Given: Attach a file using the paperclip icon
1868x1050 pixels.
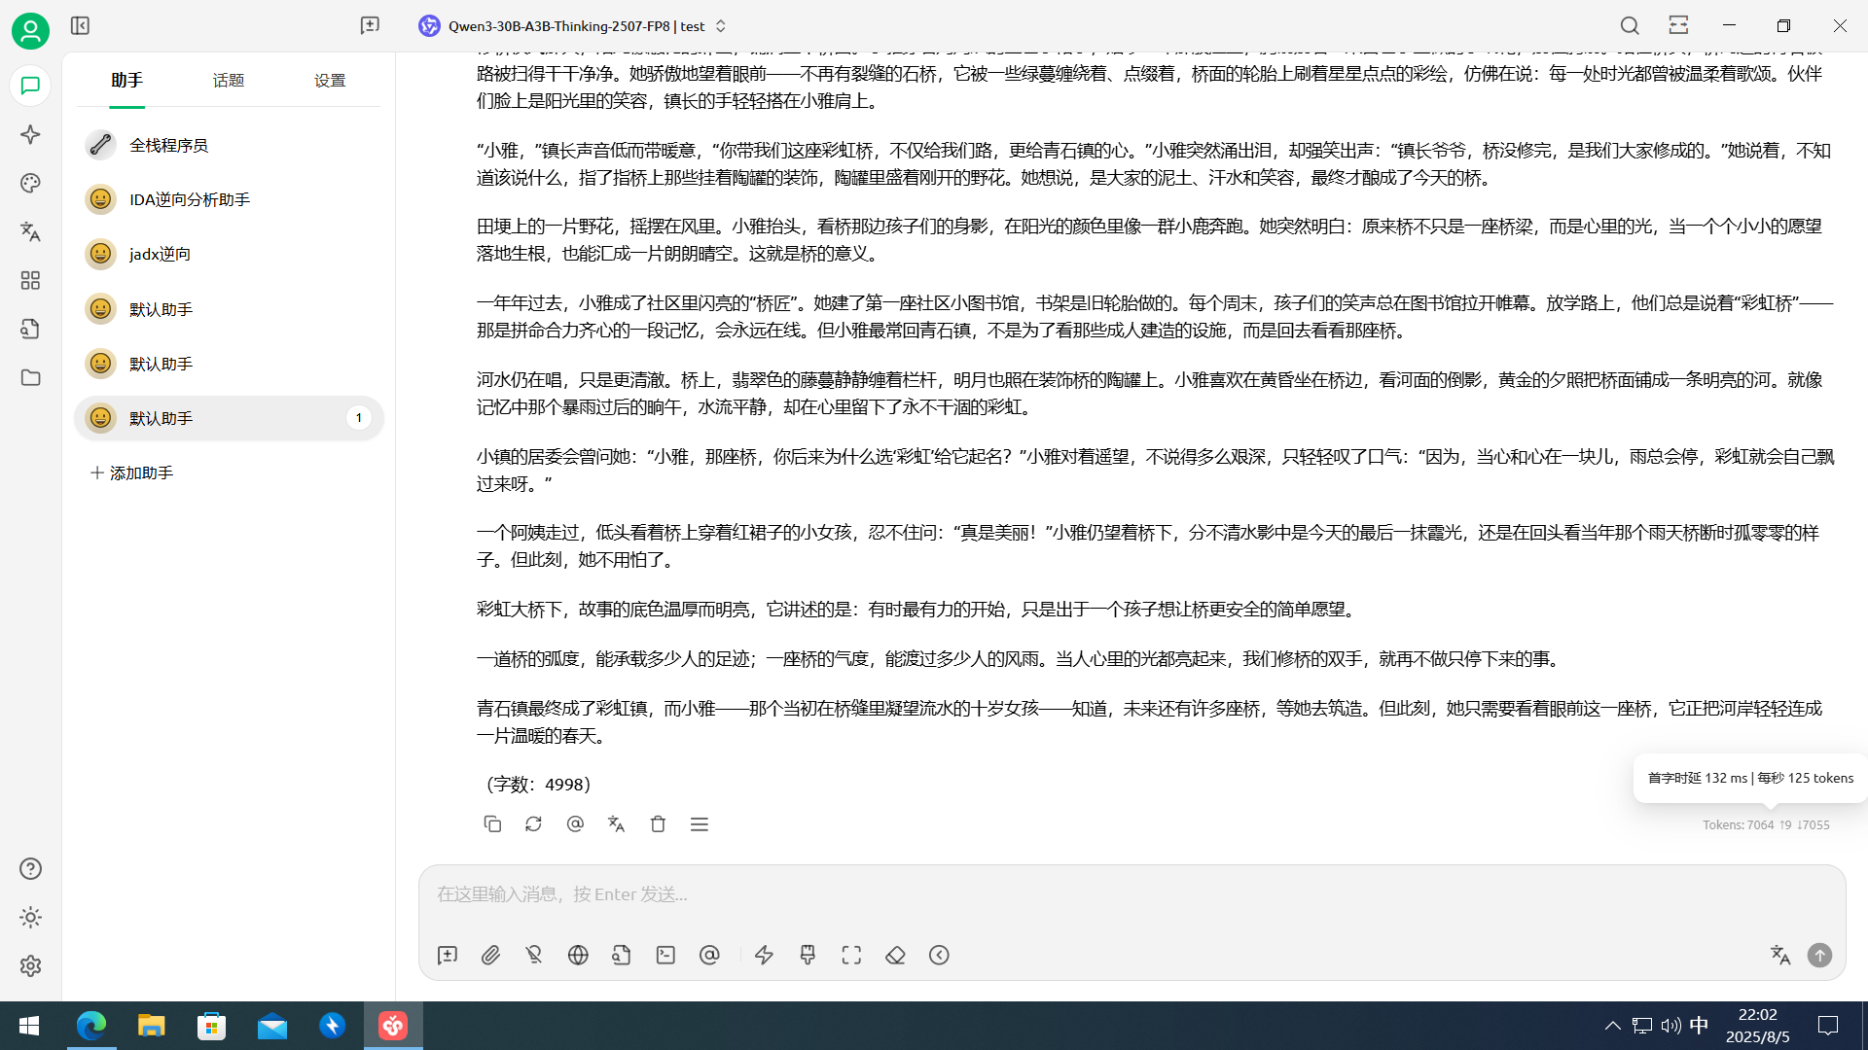Looking at the screenshot, I should 490,955.
